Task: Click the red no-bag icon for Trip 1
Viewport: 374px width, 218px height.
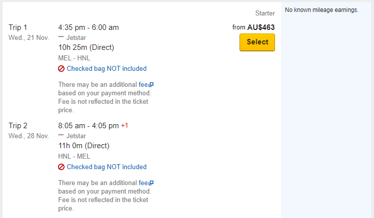Action: click(61, 69)
